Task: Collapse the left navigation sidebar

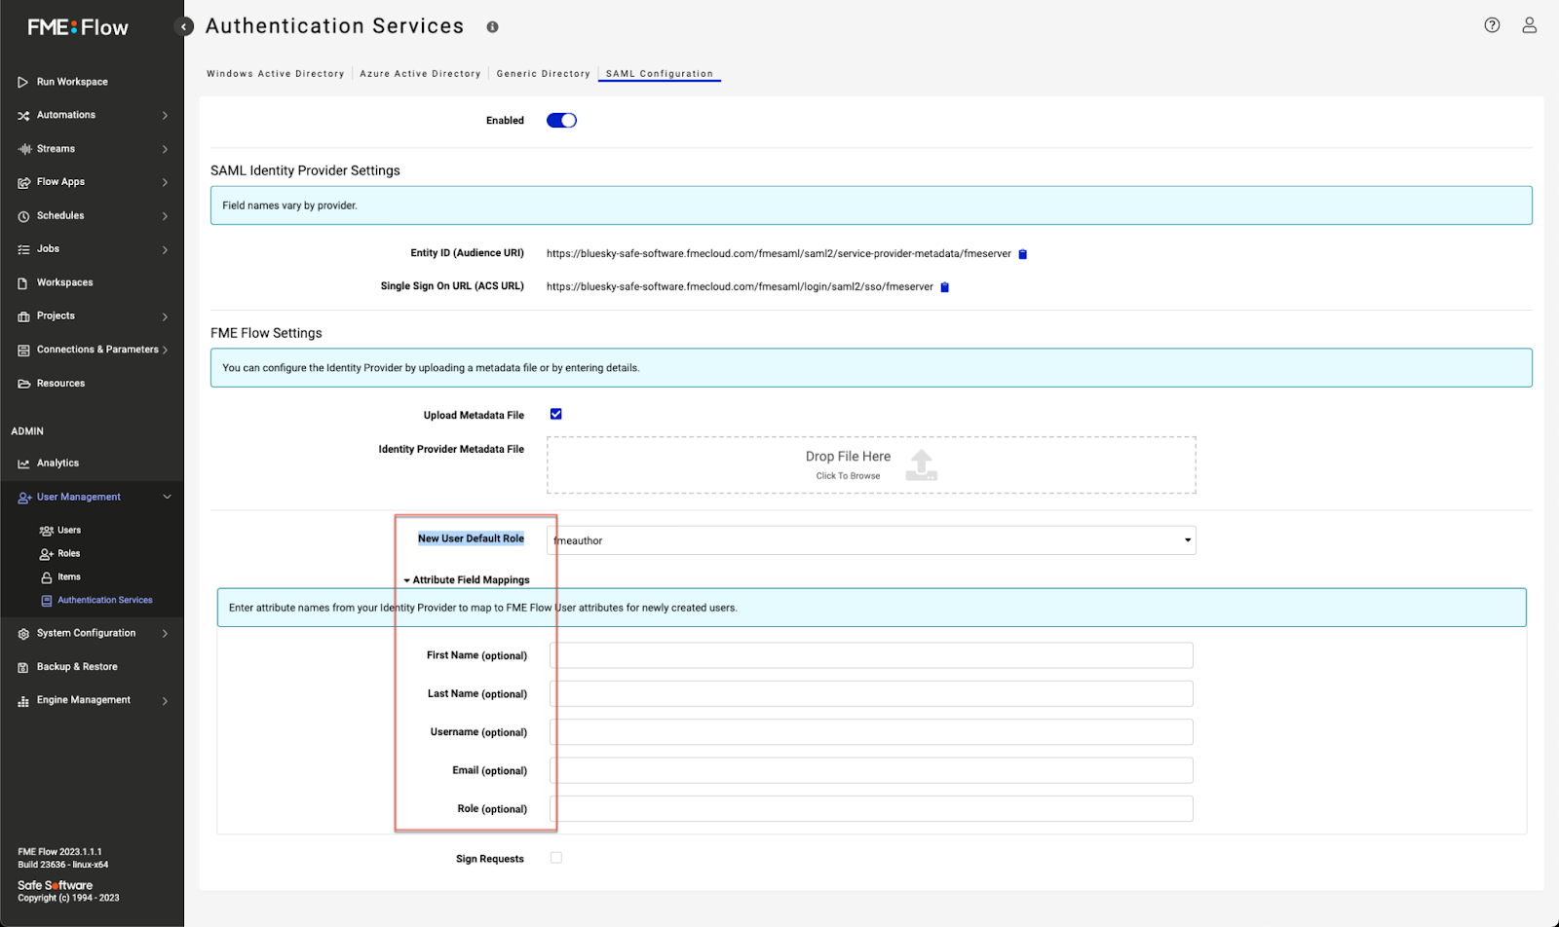Action: click(x=183, y=26)
